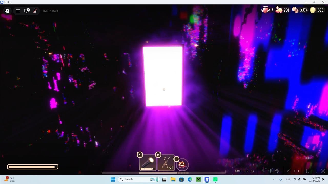Viewport: 328px width, 184px height.
Task: Take a screenshot with the recorder camera icon
Action: click(296, 171)
